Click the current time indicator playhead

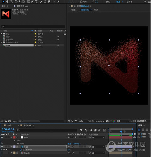[x=121, y=131]
